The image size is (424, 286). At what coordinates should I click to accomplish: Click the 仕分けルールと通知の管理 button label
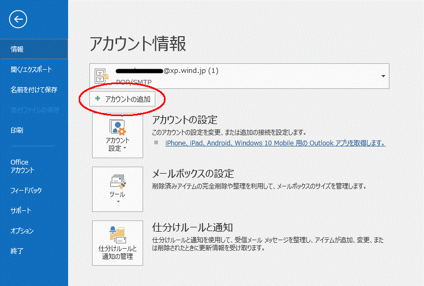tap(118, 252)
